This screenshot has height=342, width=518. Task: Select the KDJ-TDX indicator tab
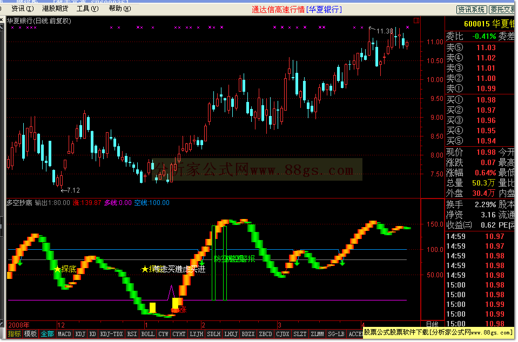(x=111, y=334)
